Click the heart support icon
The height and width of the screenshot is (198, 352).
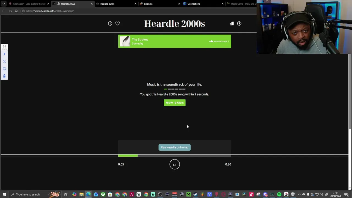coord(117,23)
